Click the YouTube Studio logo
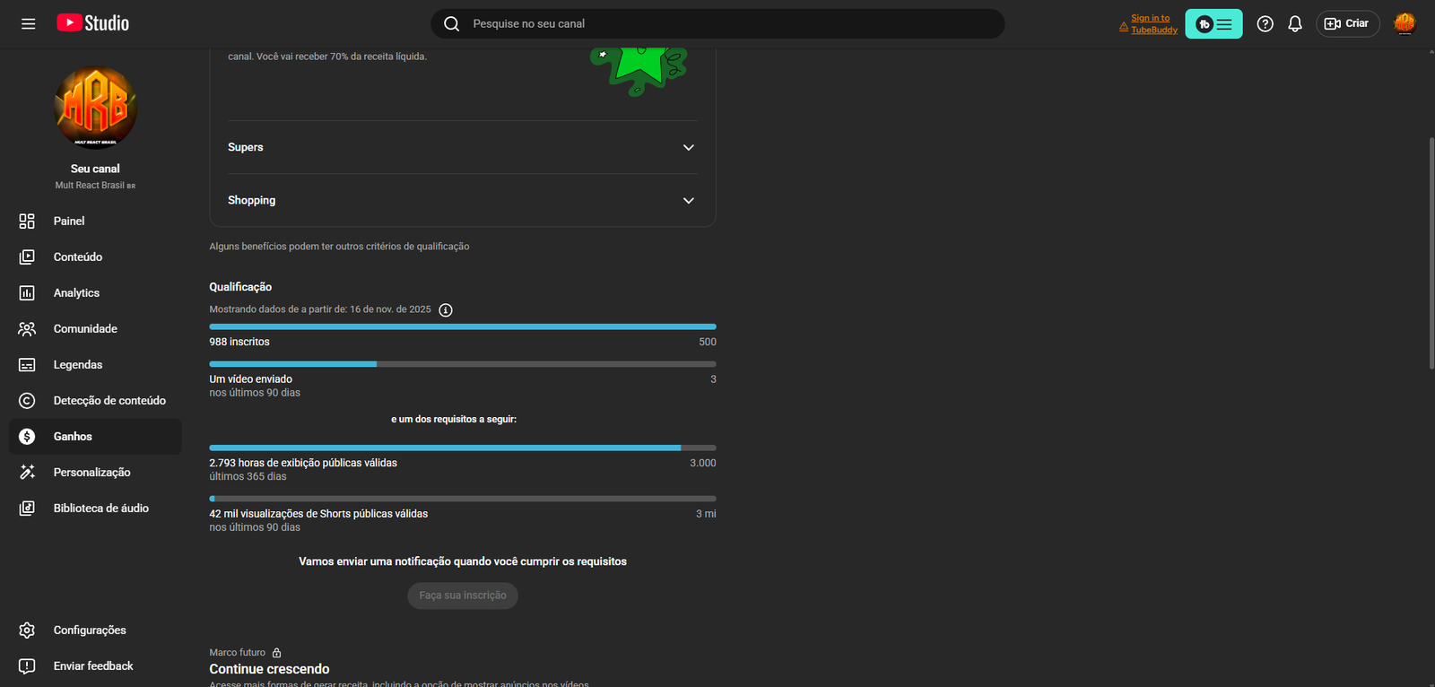The height and width of the screenshot is (687, 1435). (93, 23)
